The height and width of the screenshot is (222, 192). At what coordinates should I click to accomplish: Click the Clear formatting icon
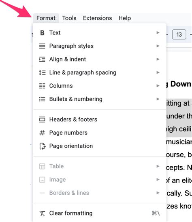pyautogui.click(x=42, y=213)
